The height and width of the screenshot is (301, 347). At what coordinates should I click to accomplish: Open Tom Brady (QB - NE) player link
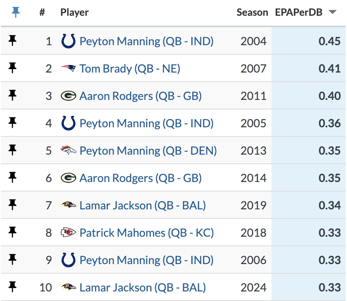[x=130, y=68]
